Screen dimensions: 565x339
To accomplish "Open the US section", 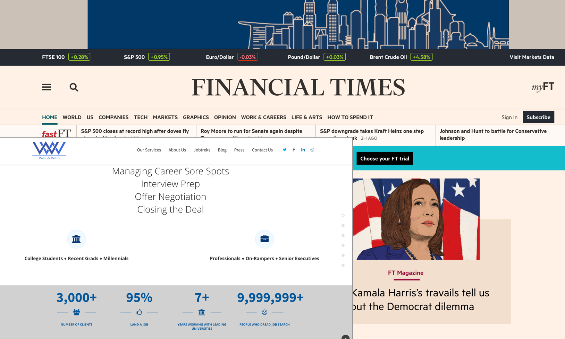I will 90,117.
